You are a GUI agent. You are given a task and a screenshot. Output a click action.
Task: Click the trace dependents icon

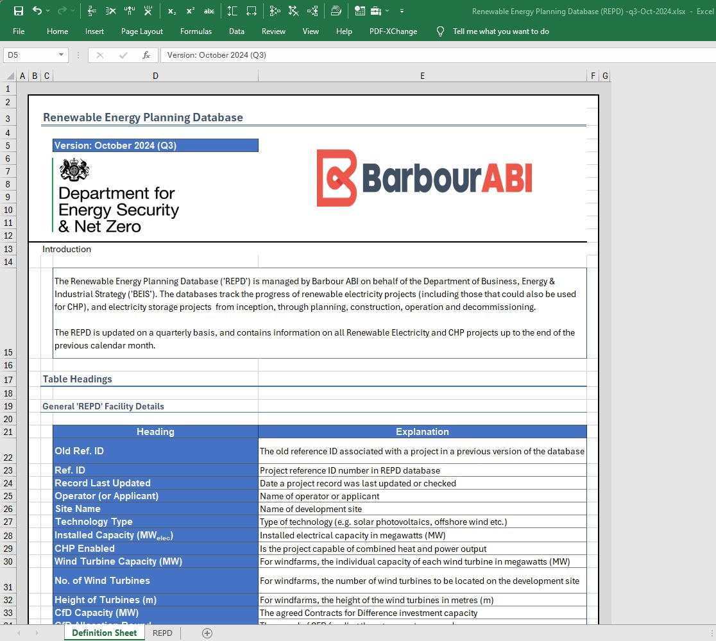pos(312,11)
